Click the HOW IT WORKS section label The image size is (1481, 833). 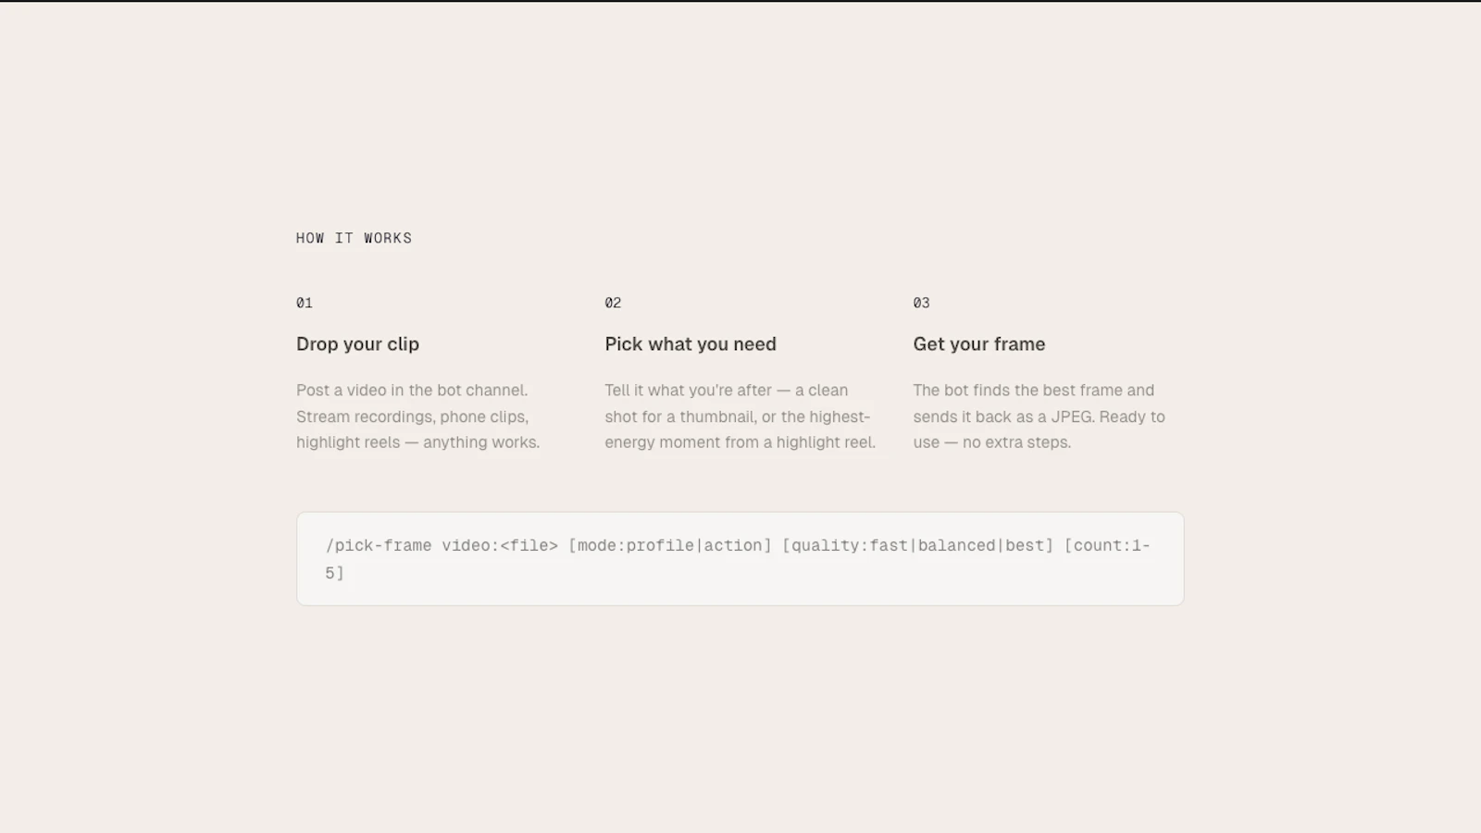(x=354, y=238)
